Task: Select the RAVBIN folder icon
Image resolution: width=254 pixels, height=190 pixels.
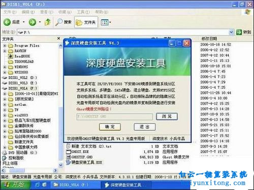Action: [11, 51]
